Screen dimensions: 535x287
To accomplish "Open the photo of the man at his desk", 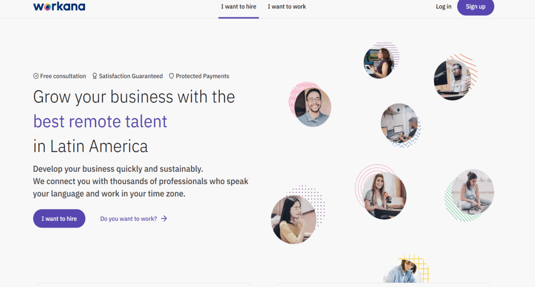I will point(400,124).
